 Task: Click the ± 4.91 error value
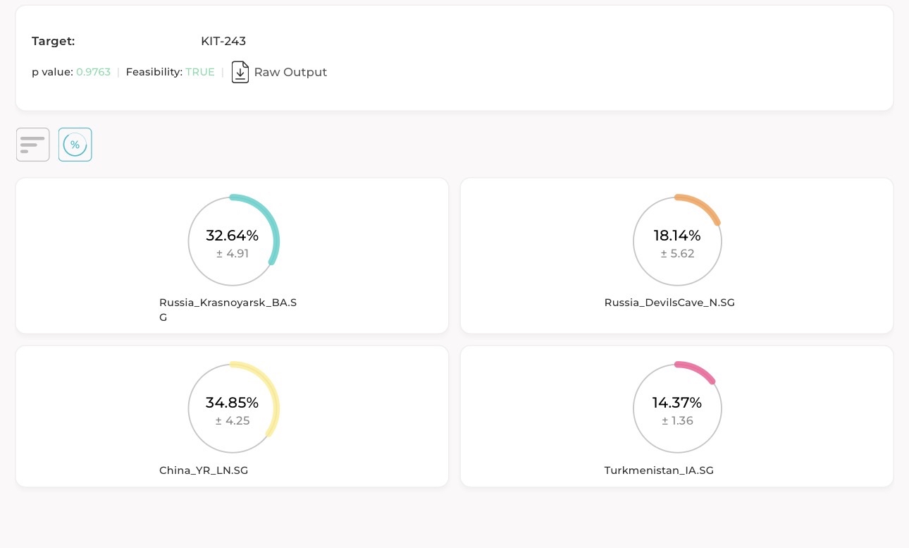233,253
